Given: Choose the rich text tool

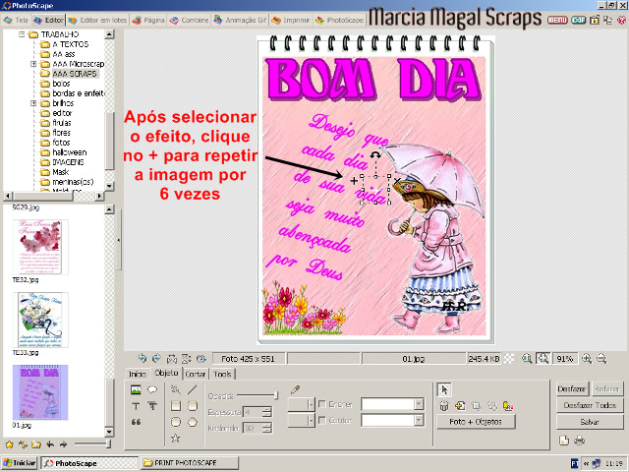Looking at the screenshot, I should point(152,406).
